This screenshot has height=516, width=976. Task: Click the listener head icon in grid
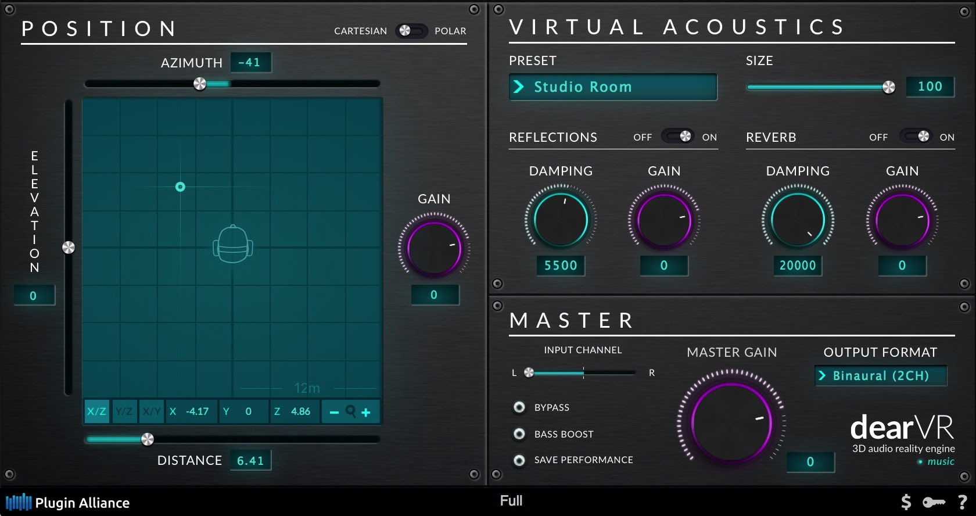coord(233,245)
